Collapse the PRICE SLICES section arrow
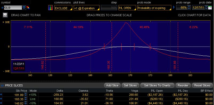This screenshot has height=105, width=214. click(2, 86)
